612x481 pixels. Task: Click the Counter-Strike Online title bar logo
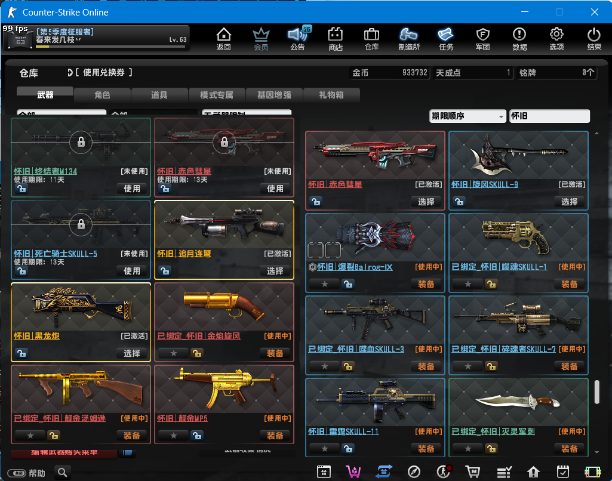click(13, 12)
